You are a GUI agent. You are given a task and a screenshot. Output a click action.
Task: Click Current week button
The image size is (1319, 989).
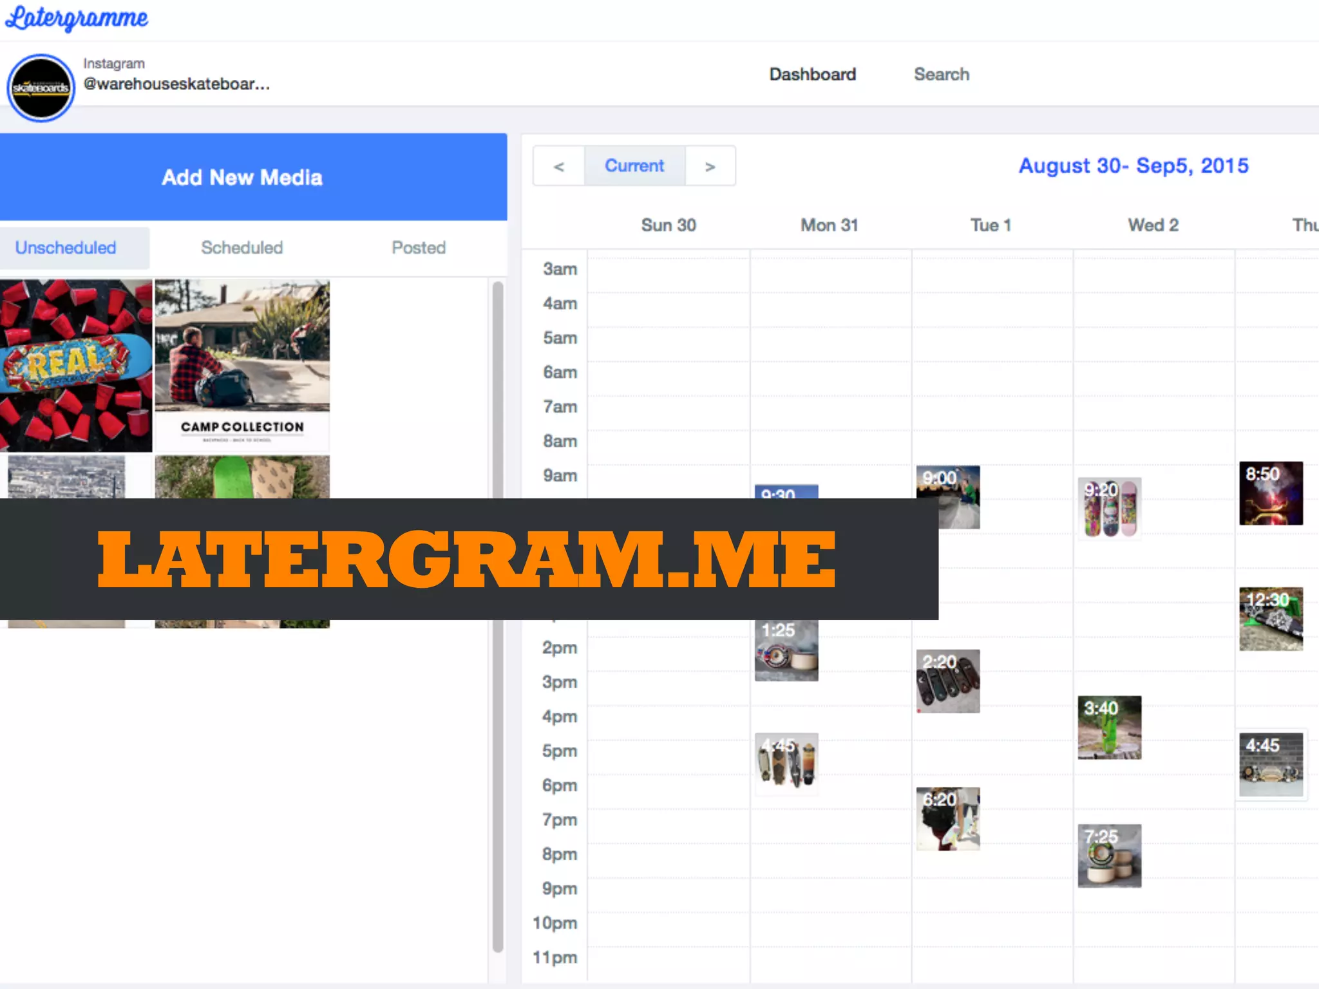(x=634, y=166)
